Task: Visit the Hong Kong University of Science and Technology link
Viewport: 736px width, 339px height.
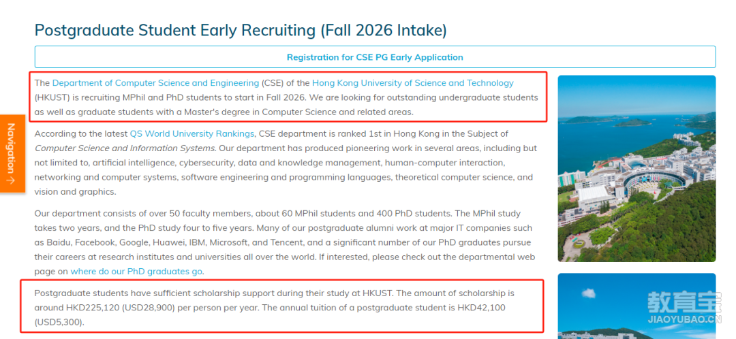Action: point(412,83)
